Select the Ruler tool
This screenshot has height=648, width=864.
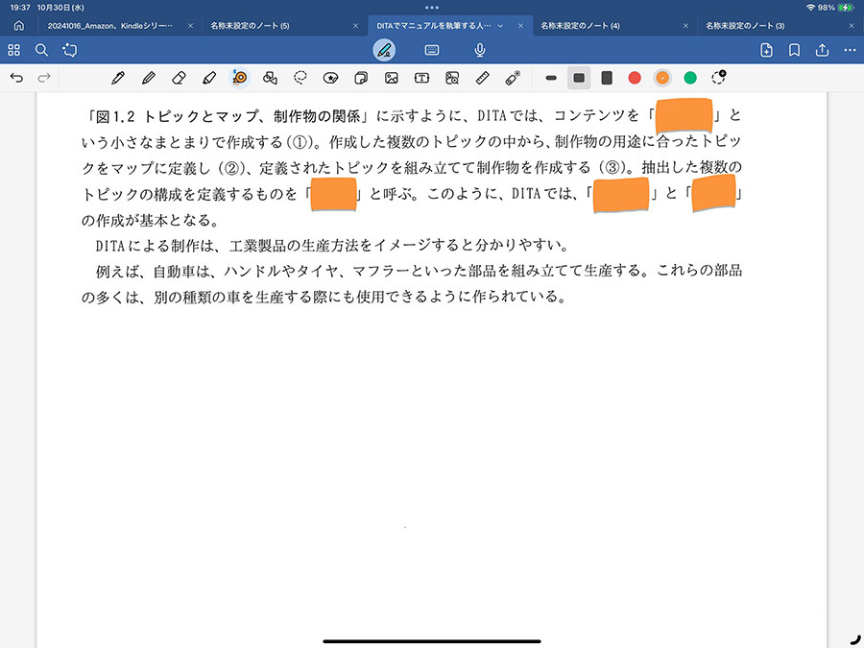(x=482, y=78)
